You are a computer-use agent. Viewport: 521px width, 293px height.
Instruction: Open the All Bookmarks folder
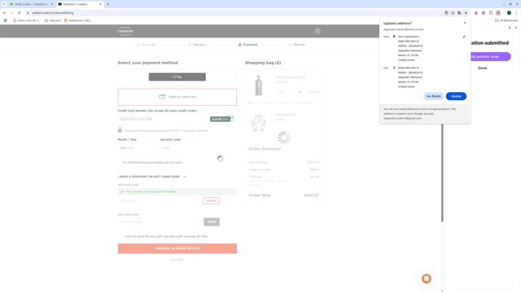tap(506, 20)
